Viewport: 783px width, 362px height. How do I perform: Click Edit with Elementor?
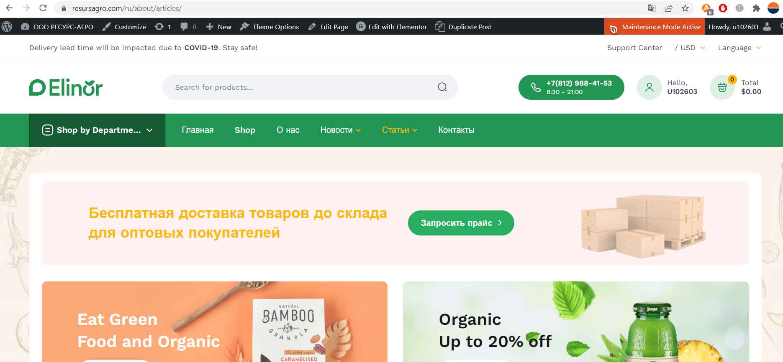(x=392, y=27)
